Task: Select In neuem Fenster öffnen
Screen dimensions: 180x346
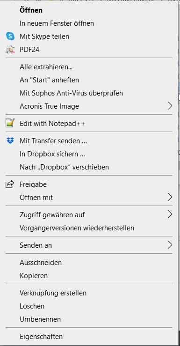Action: pos(57,23)
